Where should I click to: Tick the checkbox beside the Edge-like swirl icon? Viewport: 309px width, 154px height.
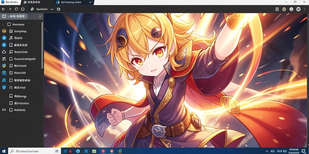coord(11,73)
